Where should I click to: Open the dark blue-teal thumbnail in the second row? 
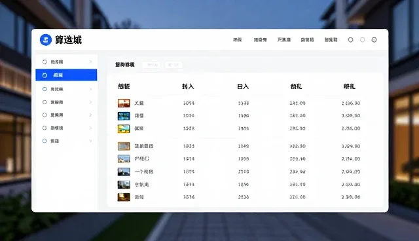pyautogui.click(x=124, y=116)
